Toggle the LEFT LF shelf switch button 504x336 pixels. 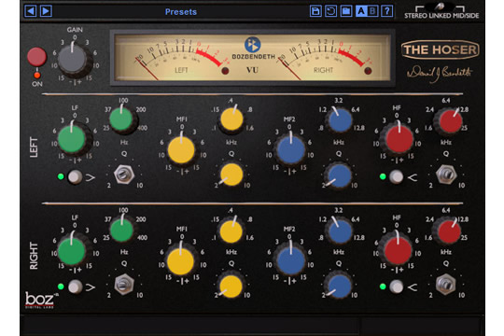(x=75, y=176)
